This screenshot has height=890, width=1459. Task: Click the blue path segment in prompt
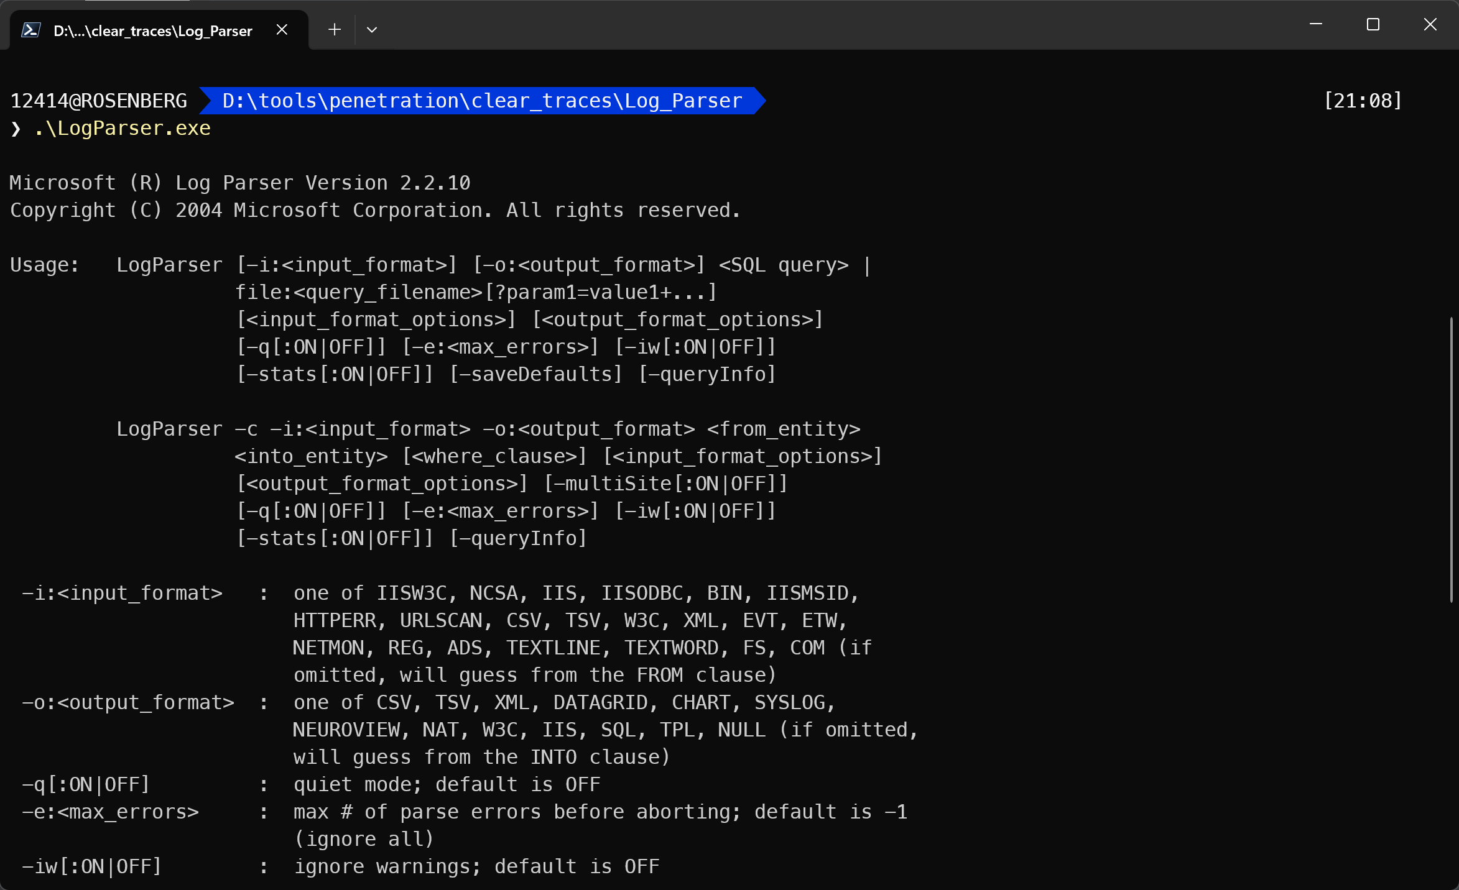(x=482, y=101)
